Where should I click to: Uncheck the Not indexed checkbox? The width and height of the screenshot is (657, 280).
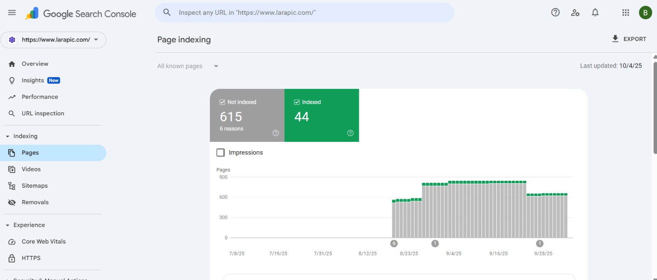pos(222,102)
